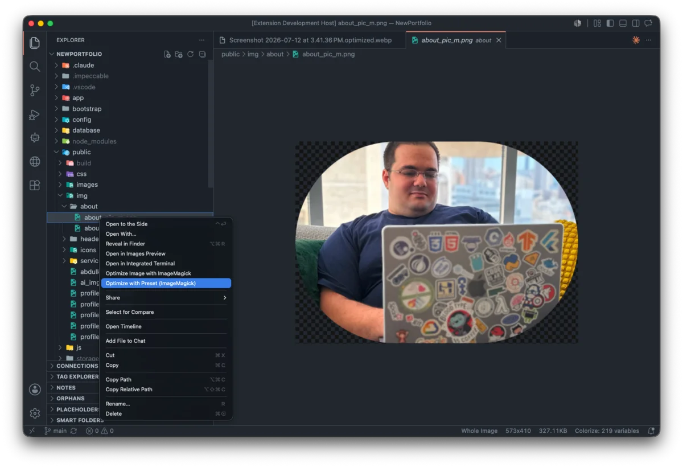The image size is (683, 467).
Task: Synchronize changes icon next to main branch
Action: 73,431
